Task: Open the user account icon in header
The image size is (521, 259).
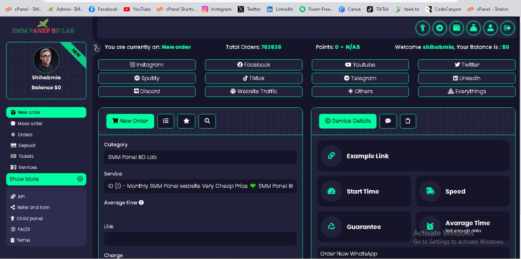Action: coord(491,28)
